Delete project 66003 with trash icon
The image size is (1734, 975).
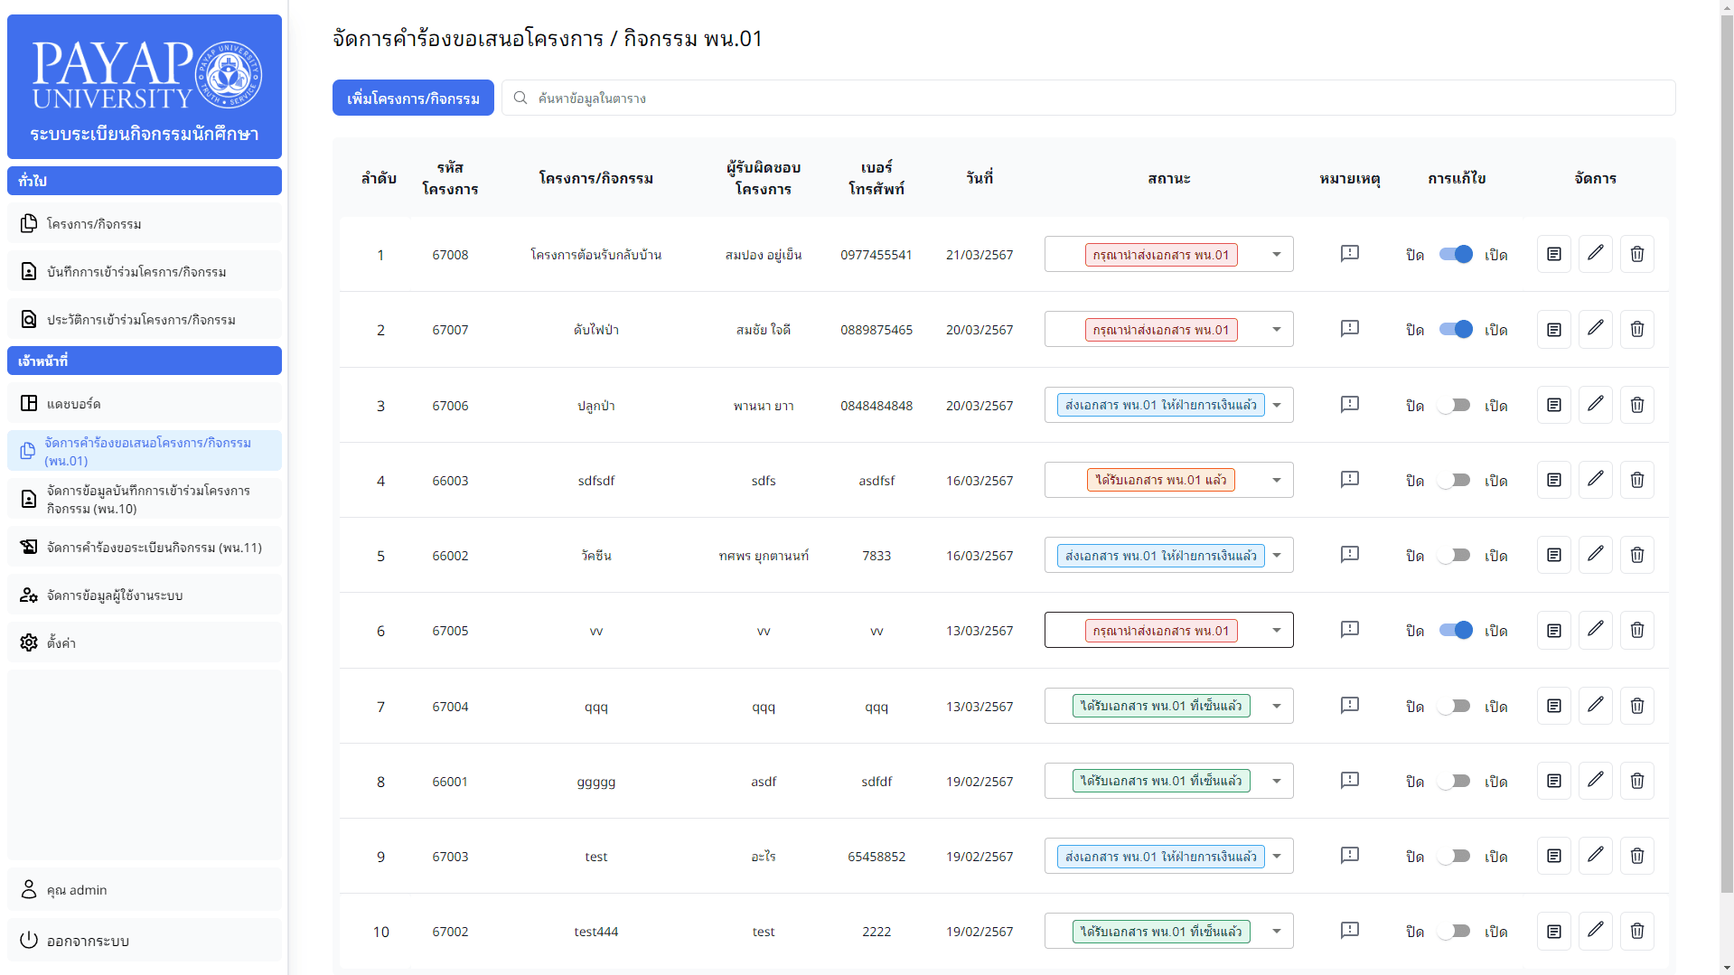point(1637,480)
